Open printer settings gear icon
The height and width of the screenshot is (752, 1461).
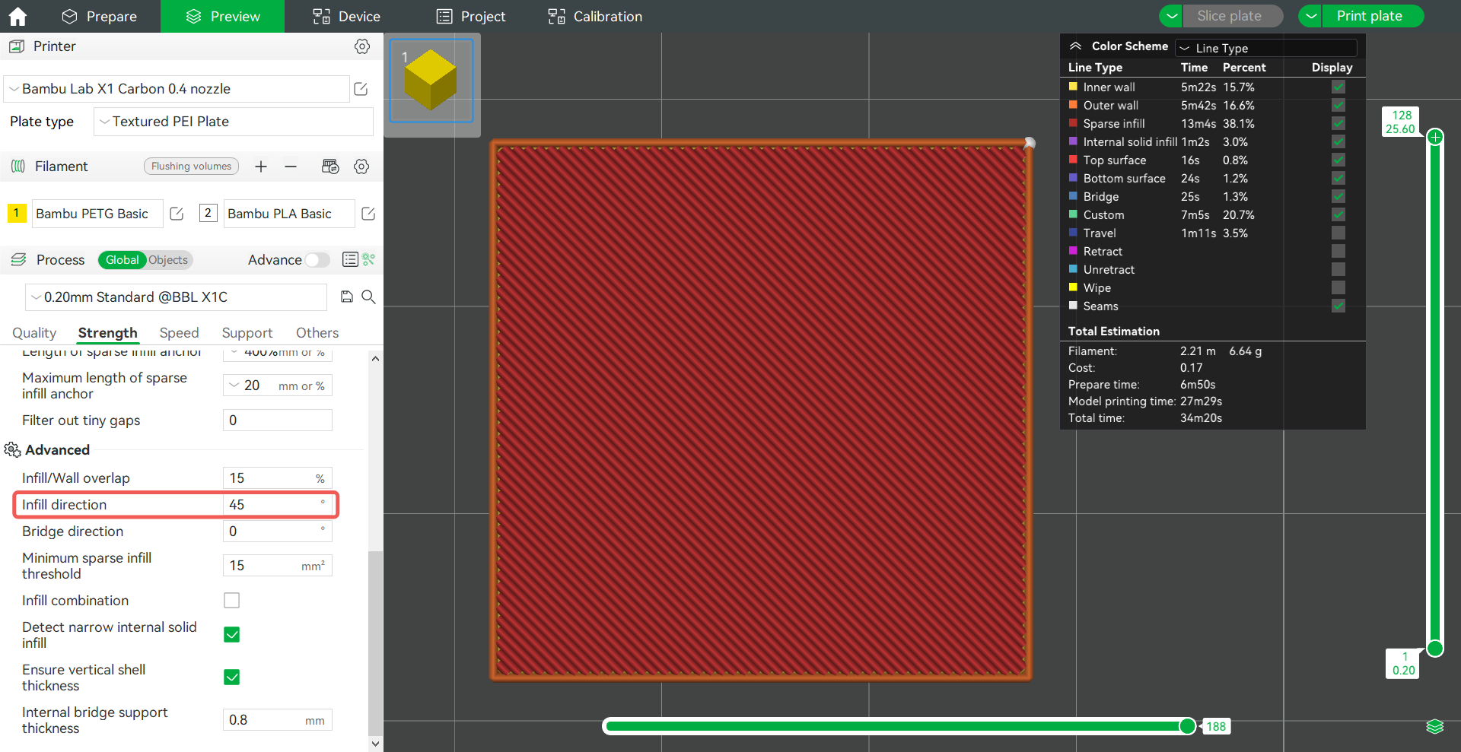click(362, 46)
